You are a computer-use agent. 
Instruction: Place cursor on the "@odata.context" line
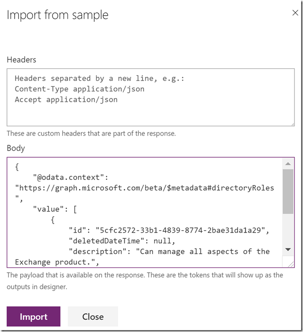(x=71, y=177)
